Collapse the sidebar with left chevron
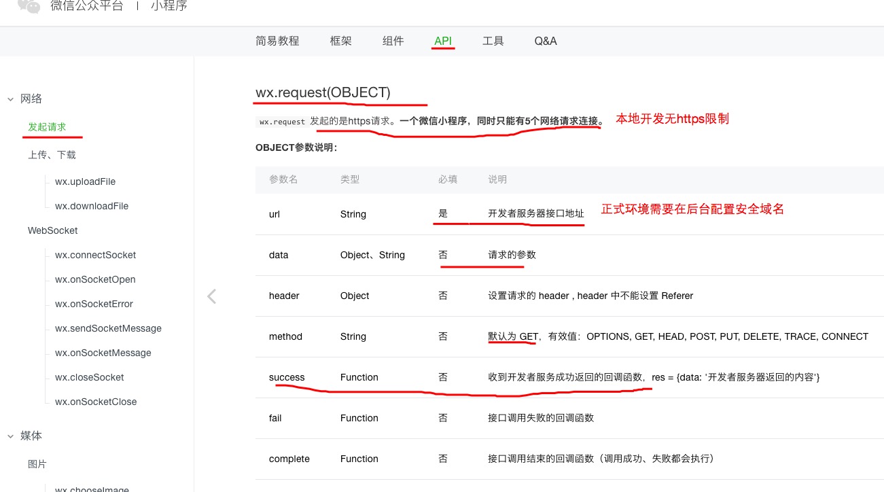Viewport: 884px width, 492px height. 211,296
